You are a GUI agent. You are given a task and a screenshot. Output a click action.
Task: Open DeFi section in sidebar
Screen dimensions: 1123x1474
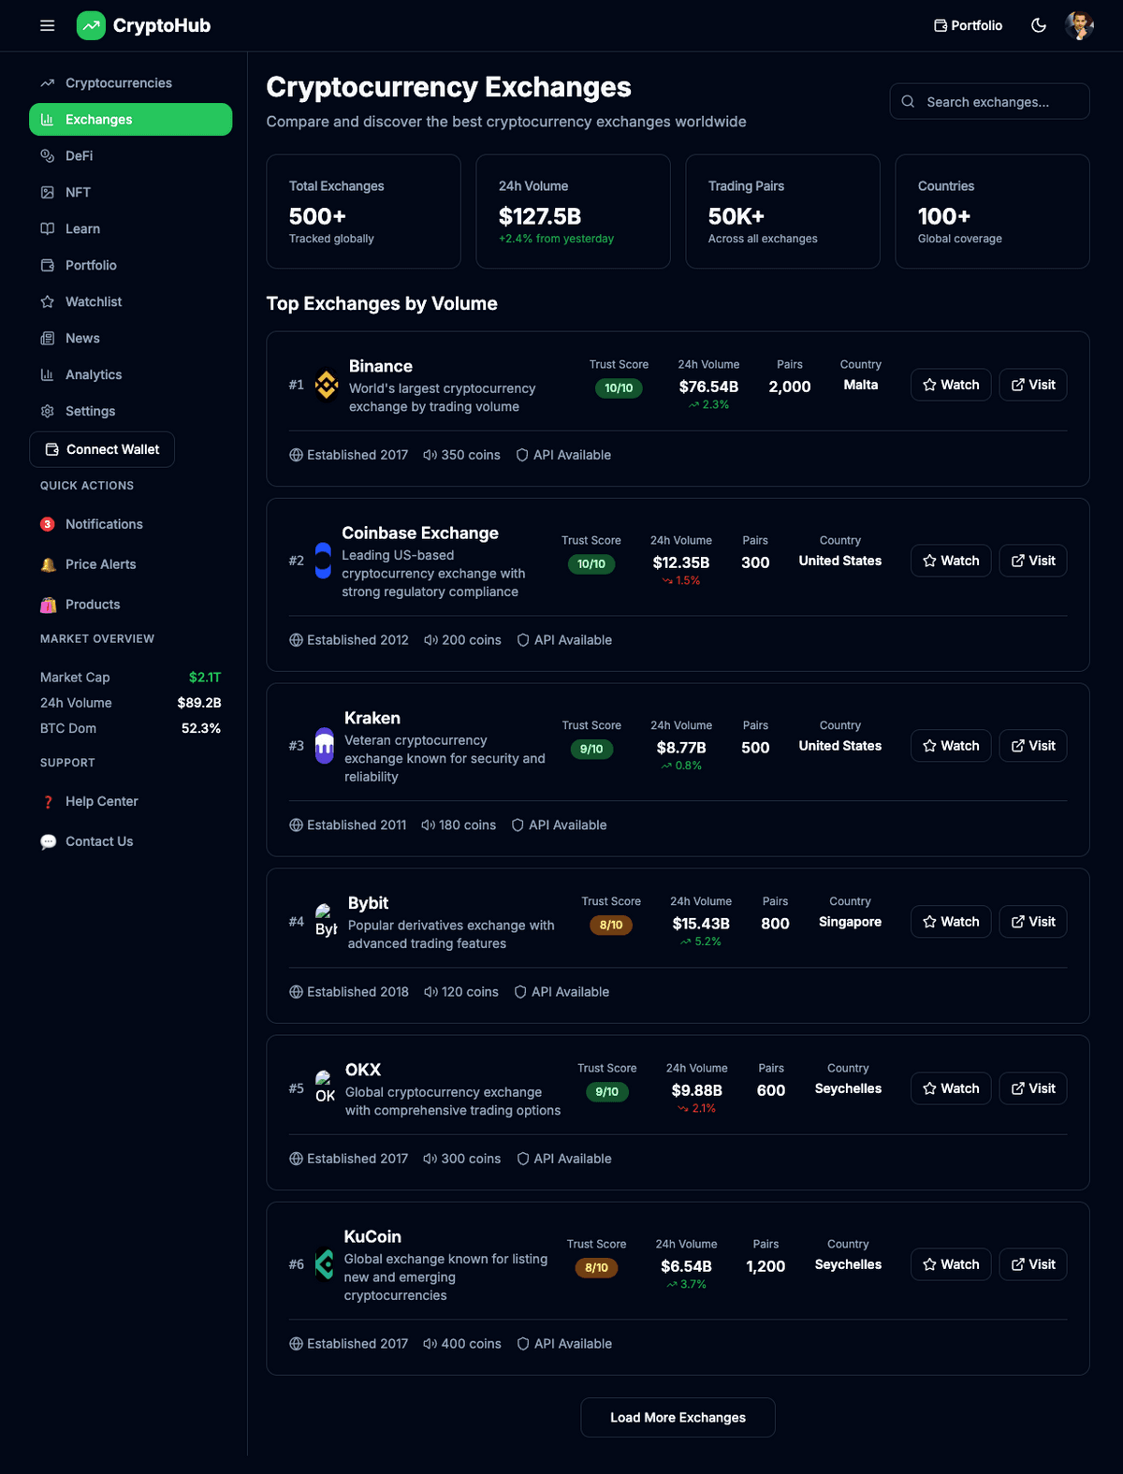coord(130,156)
